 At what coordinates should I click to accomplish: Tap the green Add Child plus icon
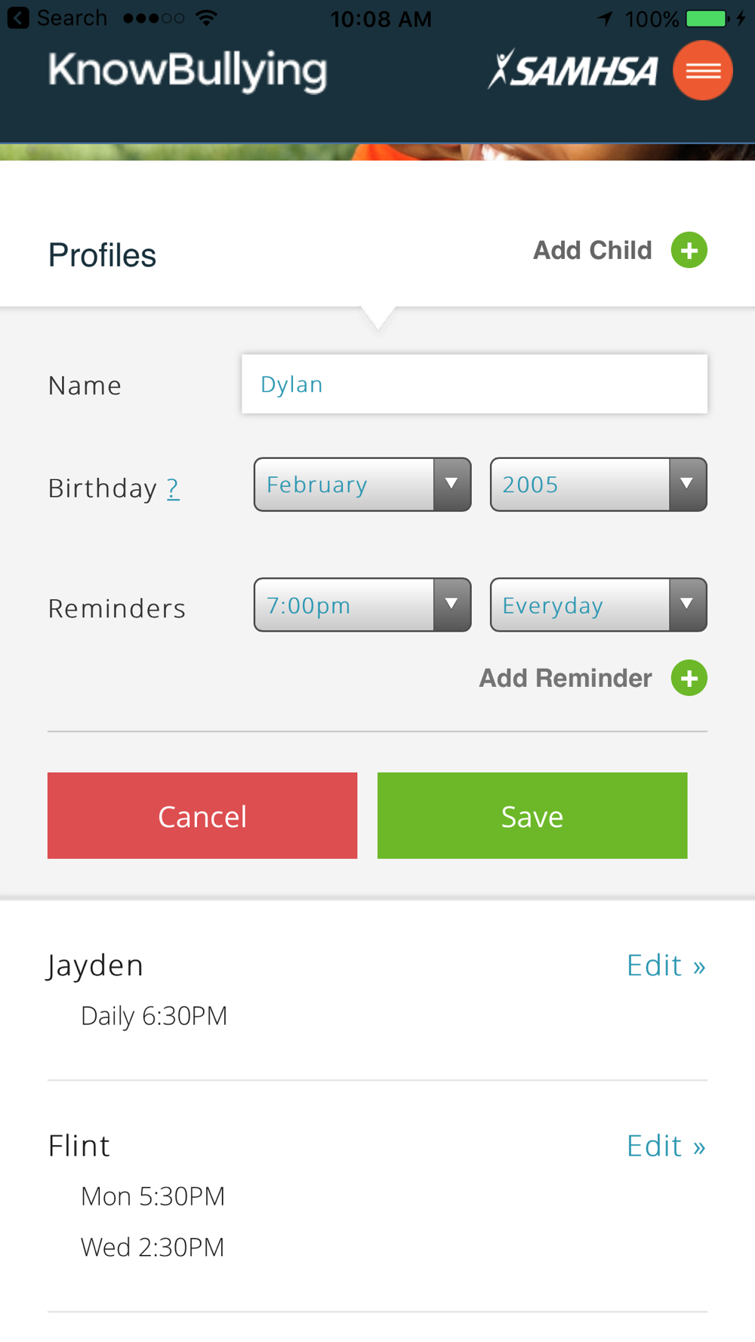point(689,250)
